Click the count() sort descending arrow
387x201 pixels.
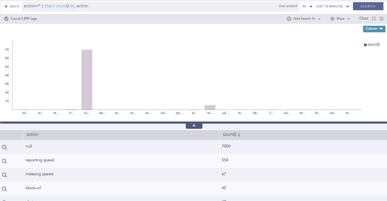239,135
